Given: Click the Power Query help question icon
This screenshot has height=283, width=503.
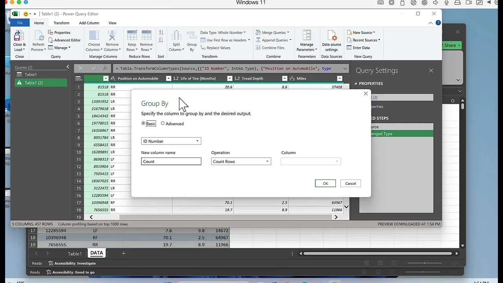Looking at the screenshot, I should tap(438, 23).
